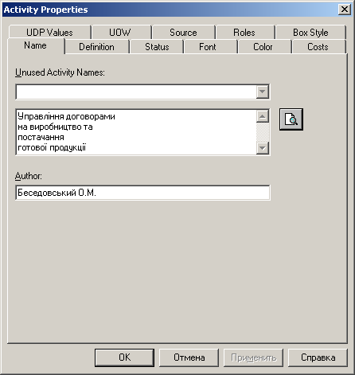Open the Roles tab
The width and height of the screenshot is (355, 375).
tap(244, 33)
